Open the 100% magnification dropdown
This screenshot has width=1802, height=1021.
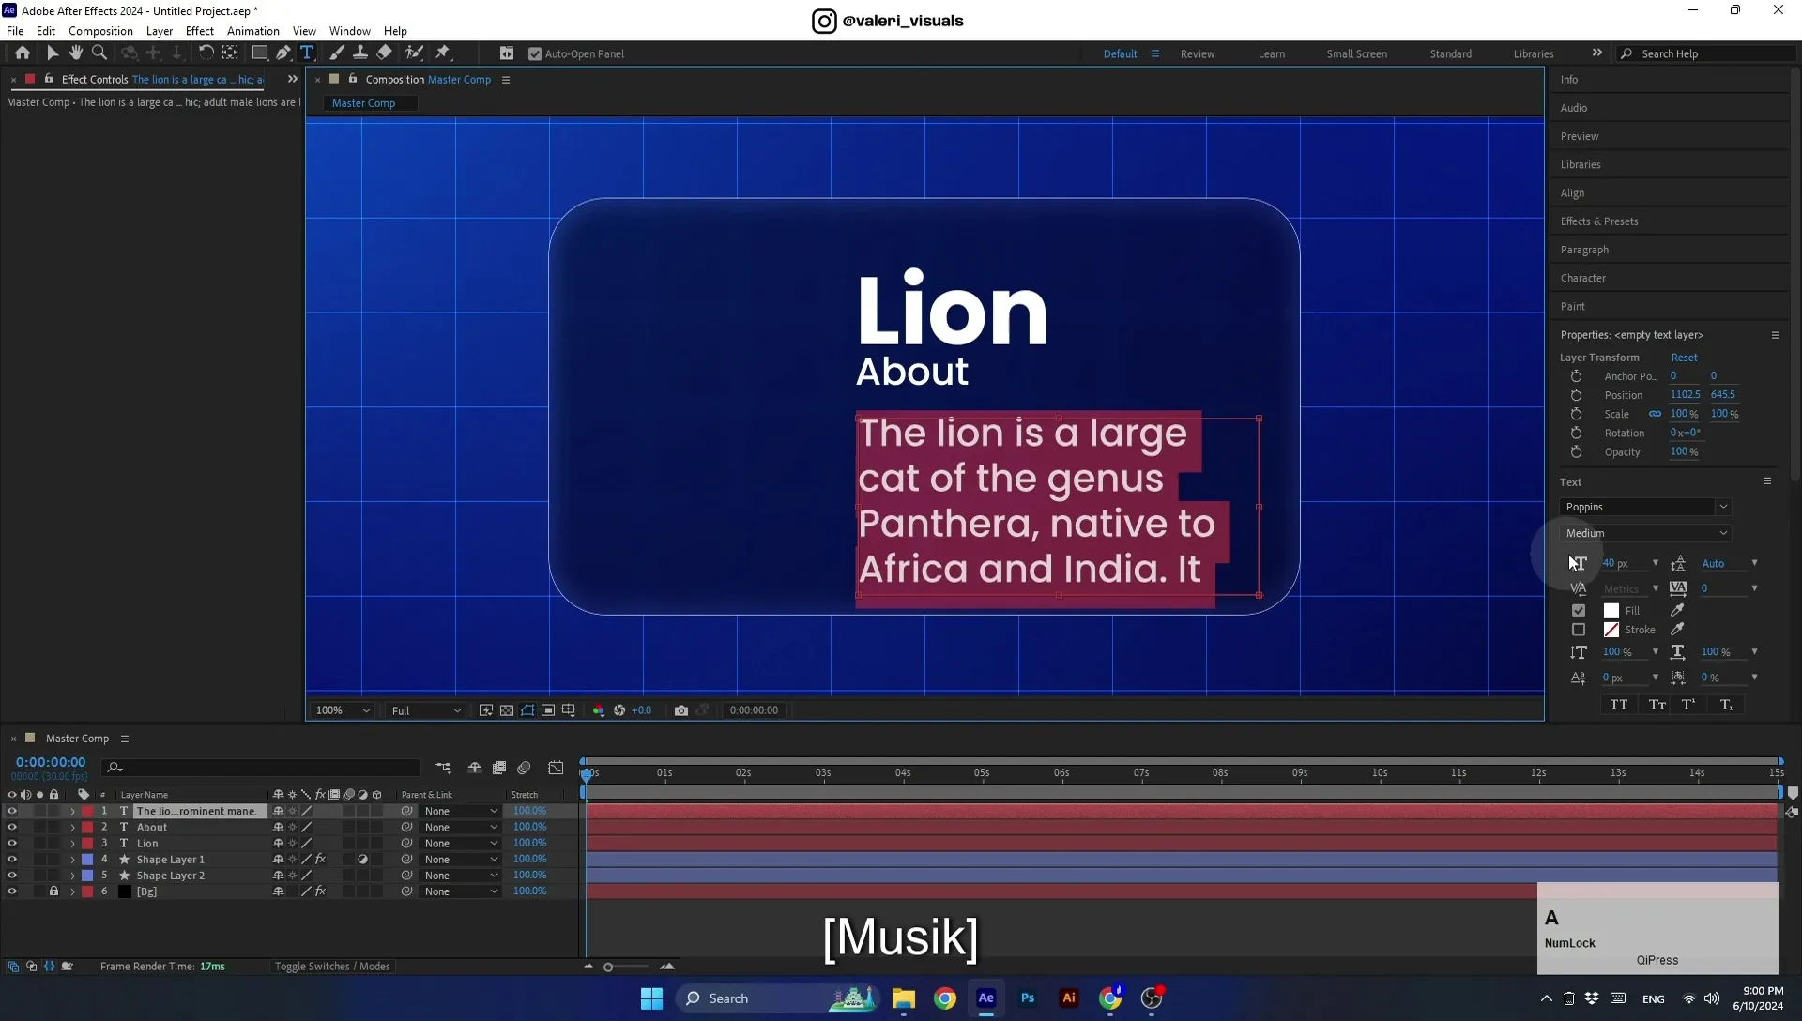tap(343, 710)
